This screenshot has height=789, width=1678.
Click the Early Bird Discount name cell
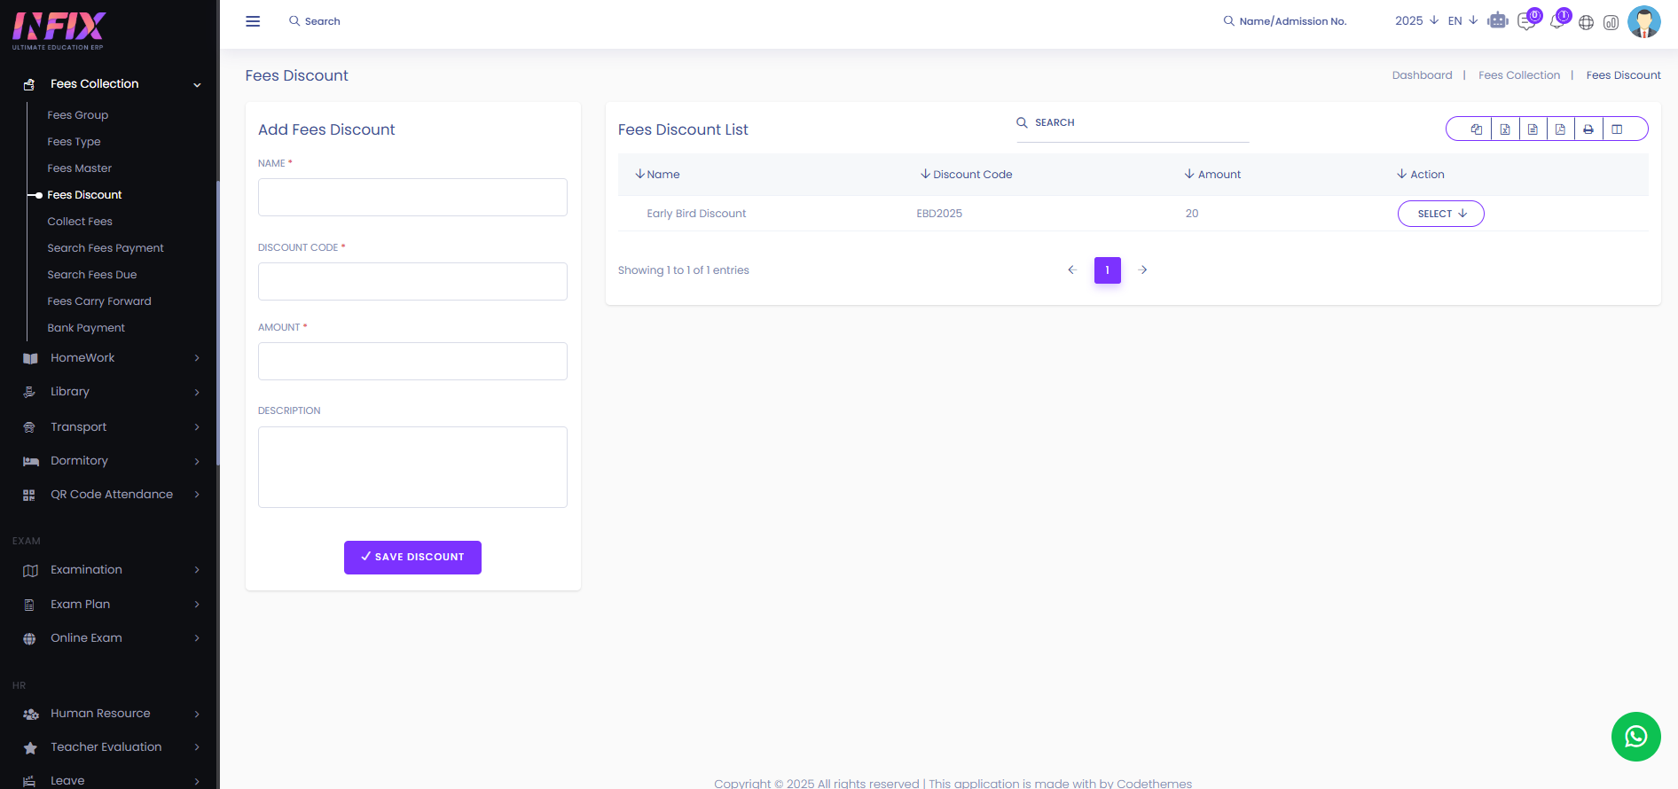click(696, 214)
